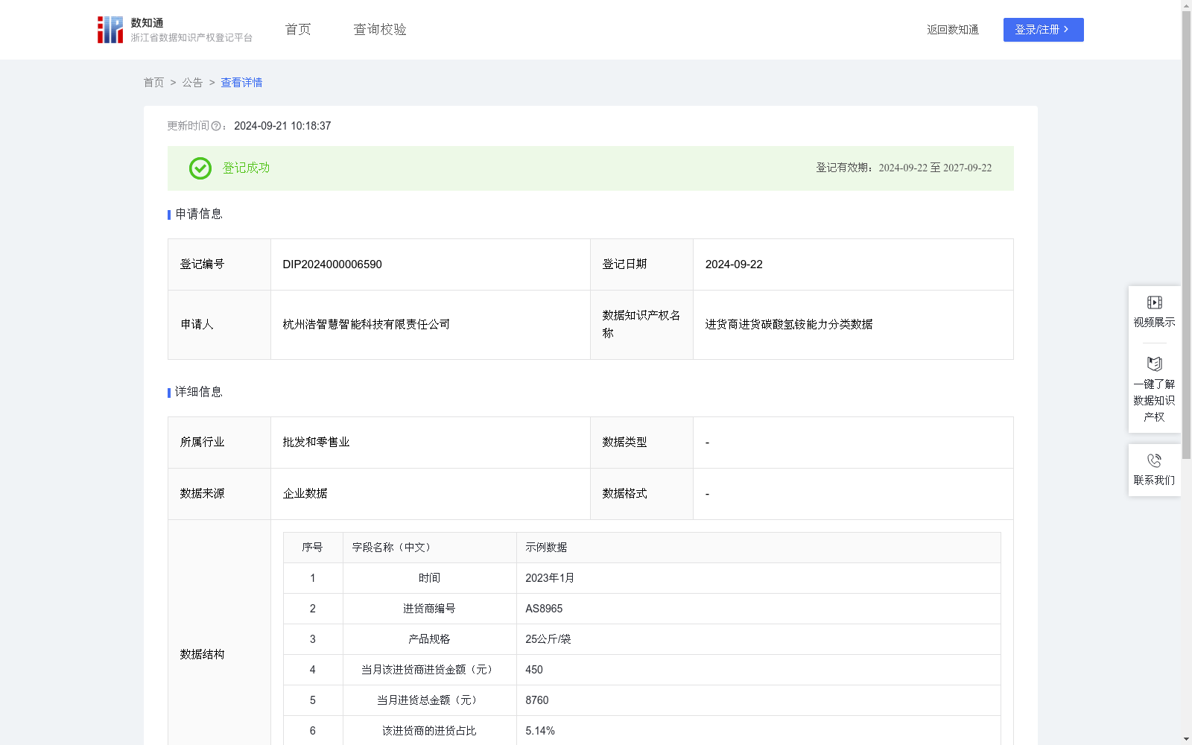Select example value AS8965
1192x745 pixels.
pyautogui.click(x=544, y=609)
